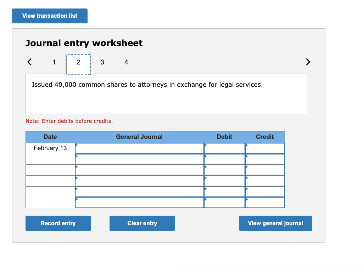This screenshot has width=363, height=267.
Task: Open General Journal account field in fifth row
Action: tap(139, 192)
